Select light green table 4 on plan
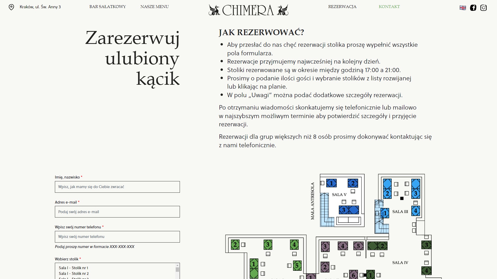 coord(294,244)
